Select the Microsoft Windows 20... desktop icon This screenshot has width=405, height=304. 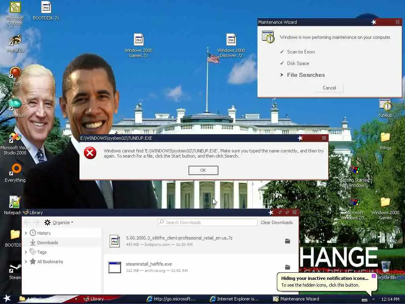pos(355,209)
